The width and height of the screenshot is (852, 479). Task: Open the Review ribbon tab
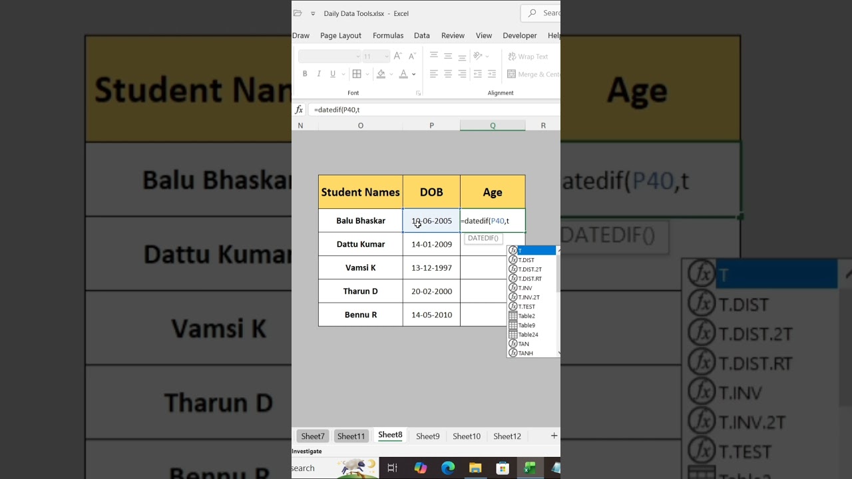tap(453, 35)
